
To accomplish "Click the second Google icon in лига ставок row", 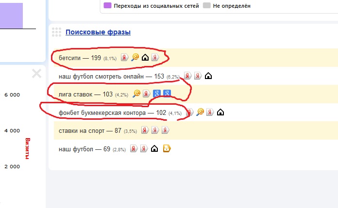I will tap(167, 94).
